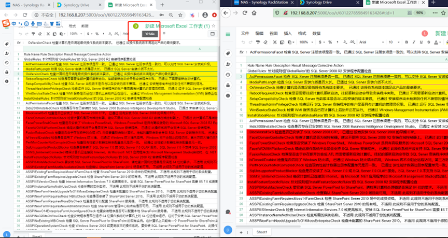The width and height of the screenshot is (448, 238).
Task: Click the cut scissors icon in the right window
Action: point(275,43)
